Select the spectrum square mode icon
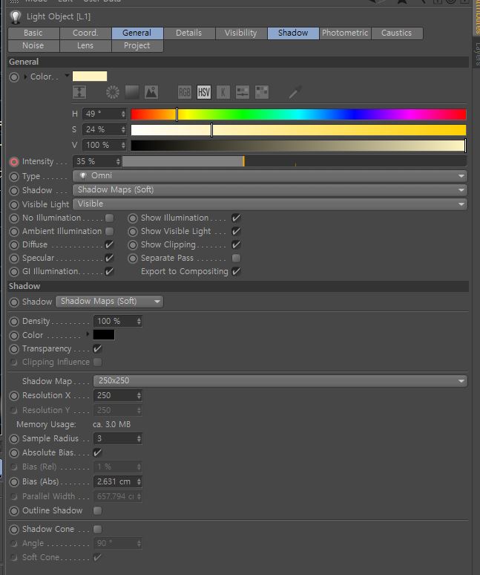Viewport: 480px width, 575px height. (x=132, y=92)
